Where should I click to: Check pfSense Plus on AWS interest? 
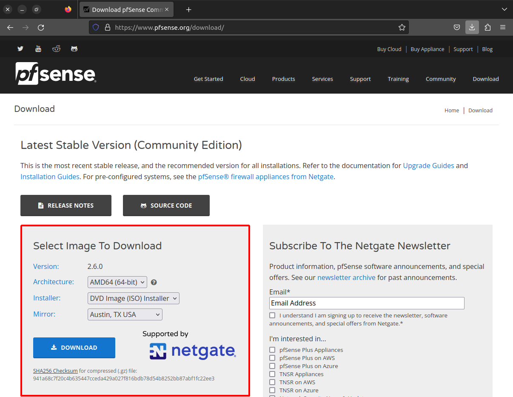[272, 358]
